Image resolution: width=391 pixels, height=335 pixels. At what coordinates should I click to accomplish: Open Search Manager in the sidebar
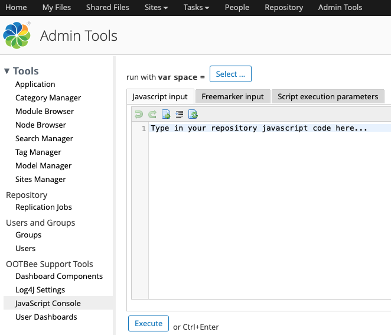[x=44, y=138]
